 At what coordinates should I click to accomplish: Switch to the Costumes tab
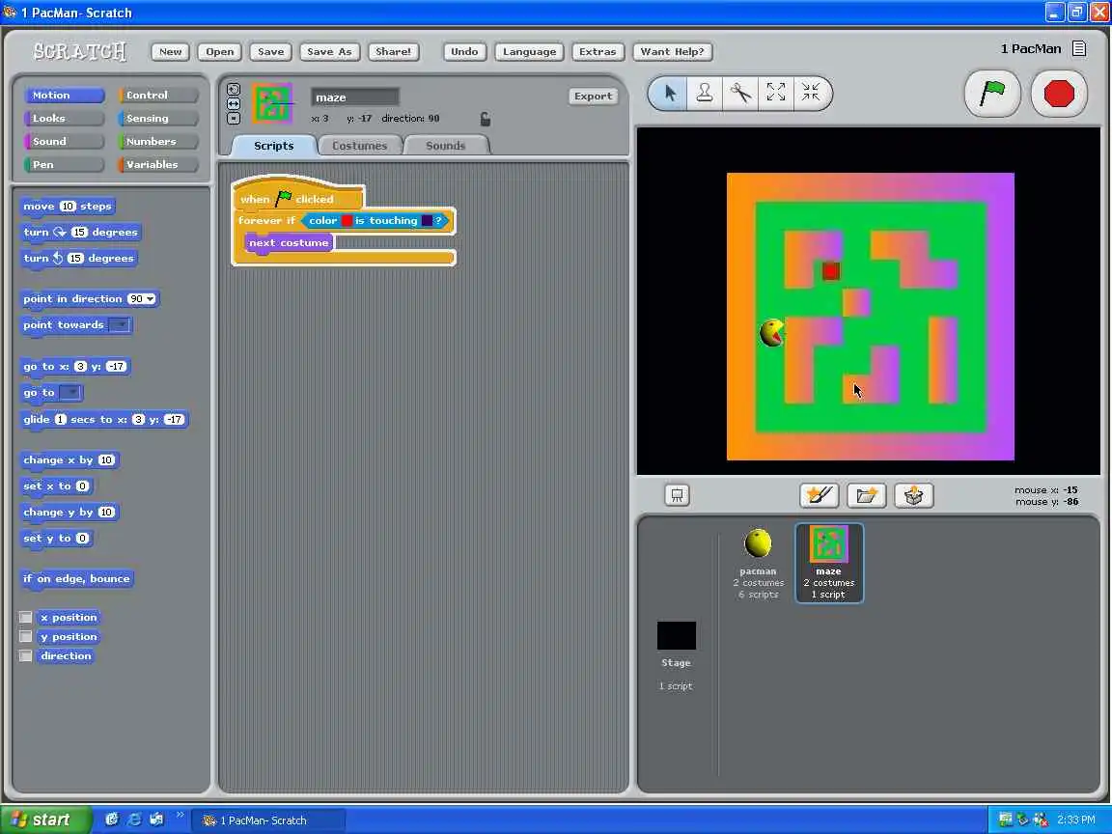pyautogui.click(x=359, y=146)
